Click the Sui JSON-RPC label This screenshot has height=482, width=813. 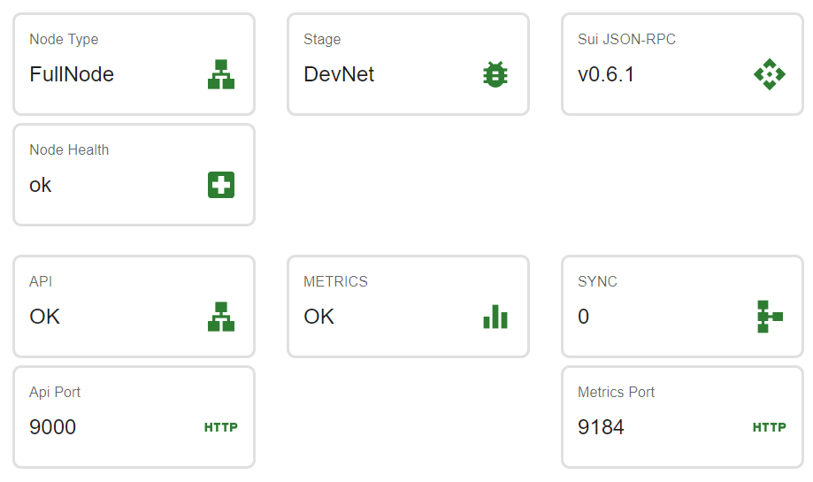tap(626, 40)
